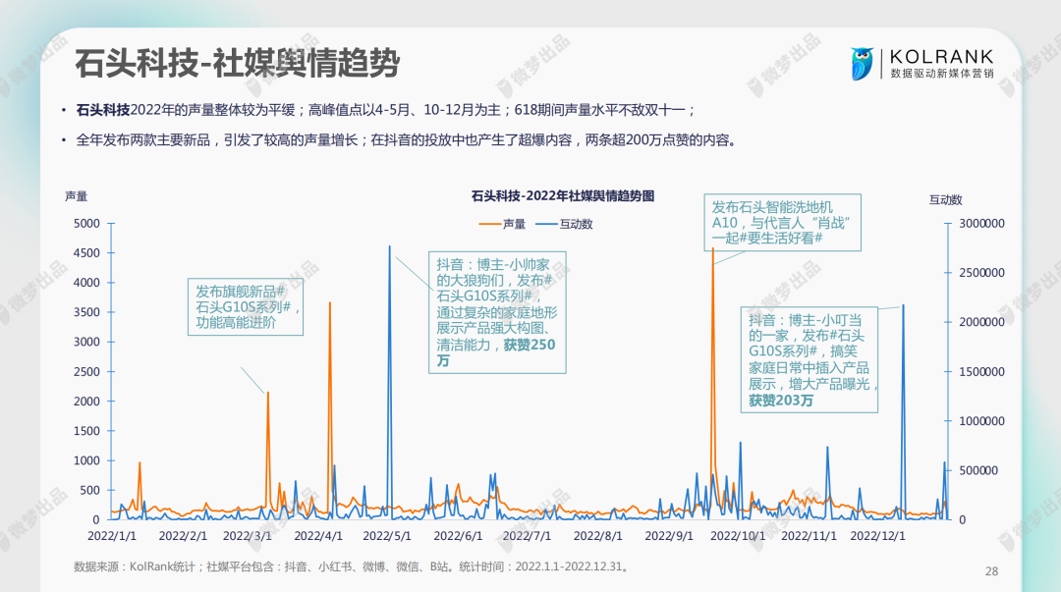
Task: Click the right axis value 2500000
Action: tap(981, 273)
